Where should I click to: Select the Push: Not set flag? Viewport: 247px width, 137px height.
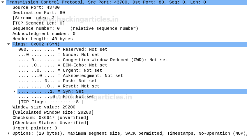coord(57,81)
